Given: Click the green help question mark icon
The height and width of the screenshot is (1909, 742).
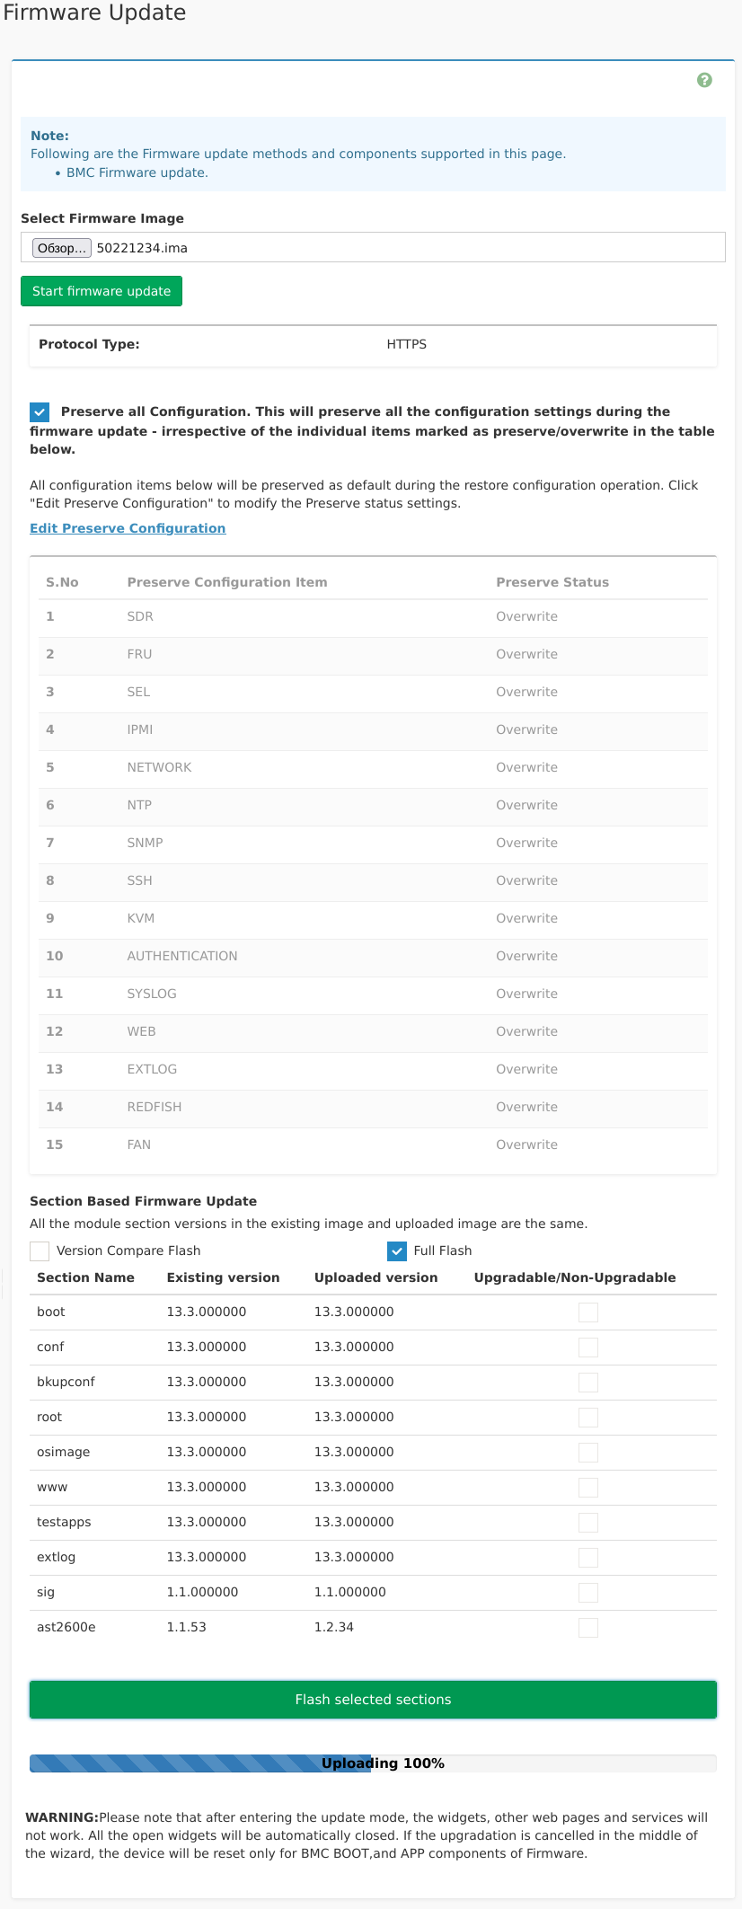Looking at the screenshot, I should point(704,80).
